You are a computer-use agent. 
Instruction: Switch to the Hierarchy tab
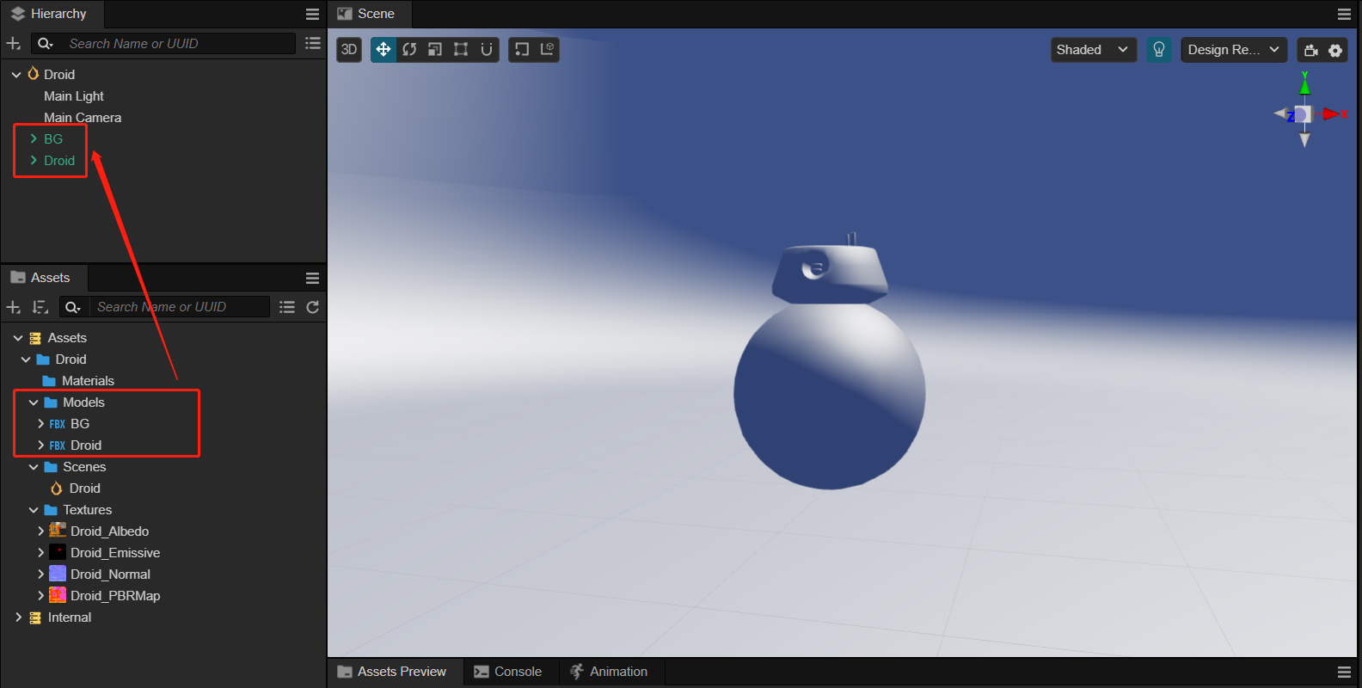(50, 14)
